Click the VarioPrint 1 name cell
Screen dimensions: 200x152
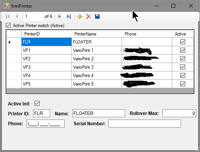point(97,50)
